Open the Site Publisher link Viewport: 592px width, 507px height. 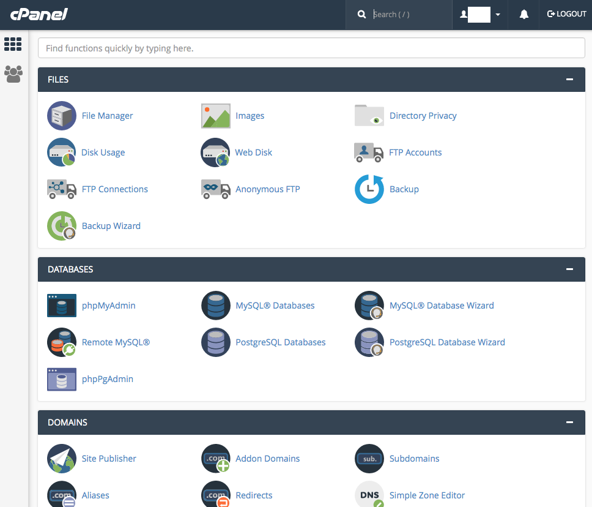(109, 459)
